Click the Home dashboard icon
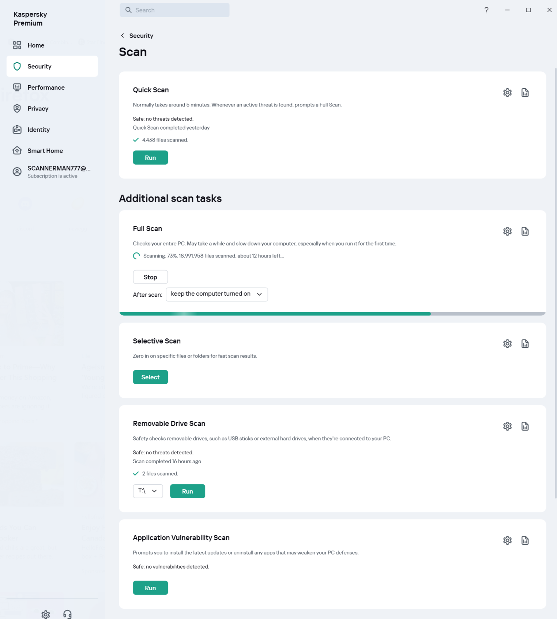Screen dimensions: 557x619 pyautogui.click(x=17, y=45)
